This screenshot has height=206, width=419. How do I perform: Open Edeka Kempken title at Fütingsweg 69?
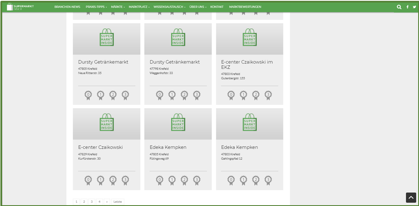point(168,147)
